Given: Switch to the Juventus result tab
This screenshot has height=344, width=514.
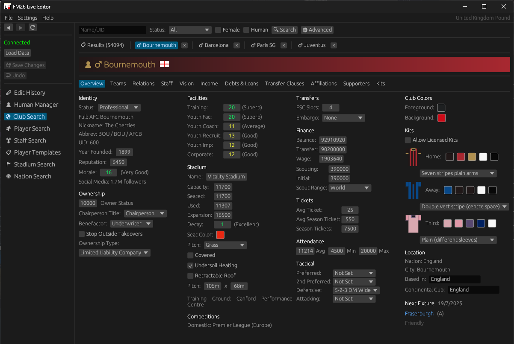Looking at the screenshot, I should 312,45.
